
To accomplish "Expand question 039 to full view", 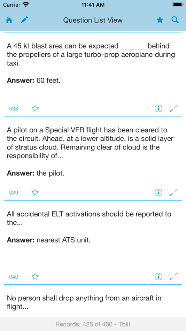I will [x=174, y=192].
